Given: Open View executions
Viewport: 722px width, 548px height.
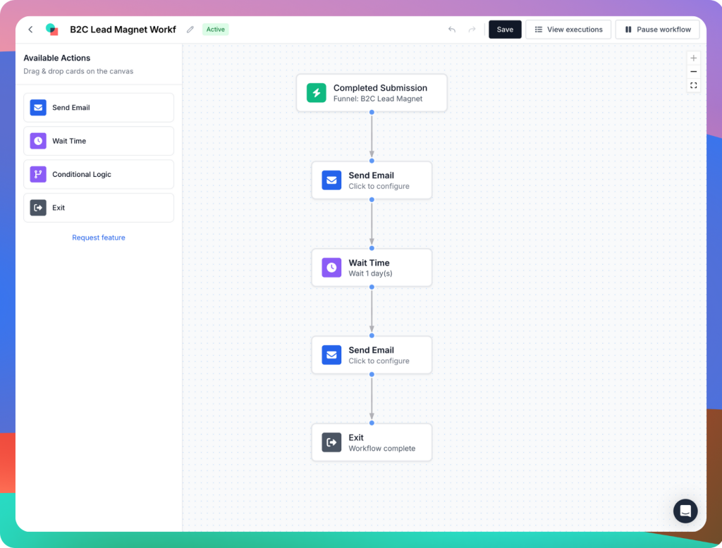Looking at the screenshot, I should click(568, 29).
